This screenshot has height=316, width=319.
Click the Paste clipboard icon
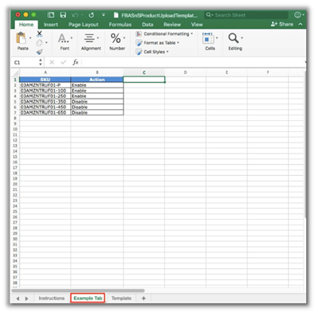[21, 38]
